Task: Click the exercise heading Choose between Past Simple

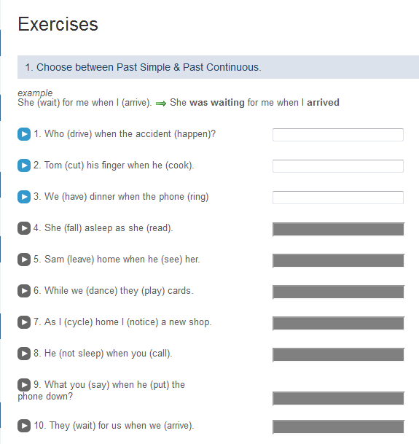Action: (143, 67)
